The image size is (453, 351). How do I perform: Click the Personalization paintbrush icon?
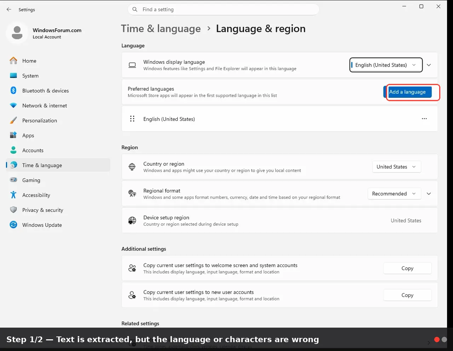point(13,120)
